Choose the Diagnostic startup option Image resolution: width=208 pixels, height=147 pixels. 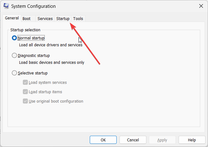pos(14,55)
